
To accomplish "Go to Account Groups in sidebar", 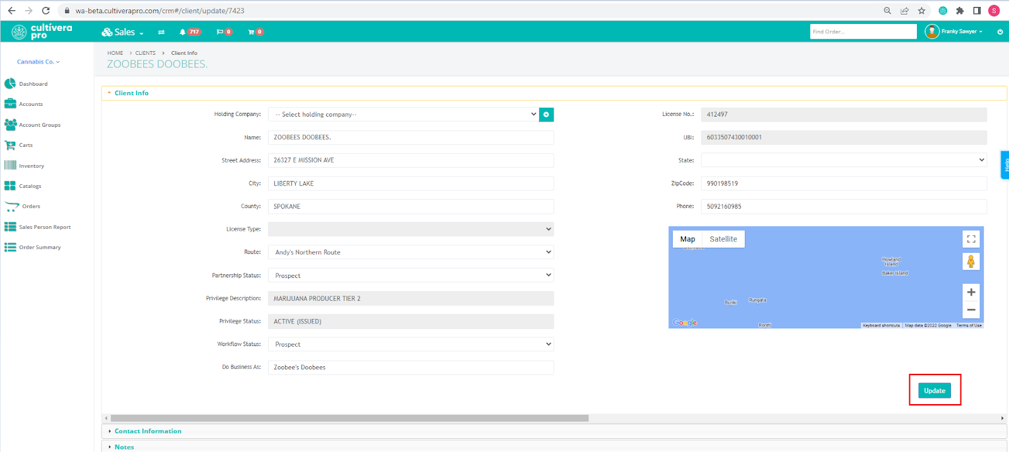I will tap(33, 125).
